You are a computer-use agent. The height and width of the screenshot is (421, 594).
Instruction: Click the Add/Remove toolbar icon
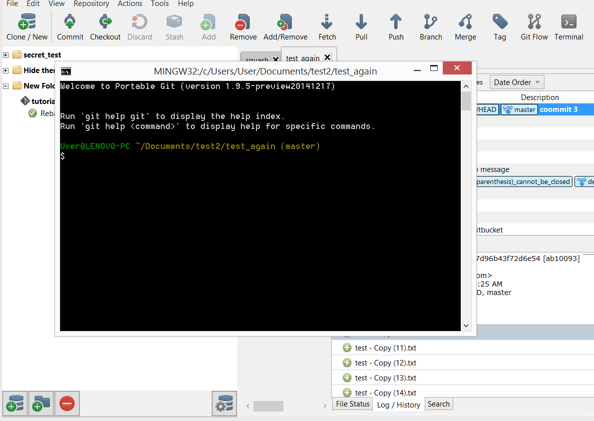click(x=285, y=22)
